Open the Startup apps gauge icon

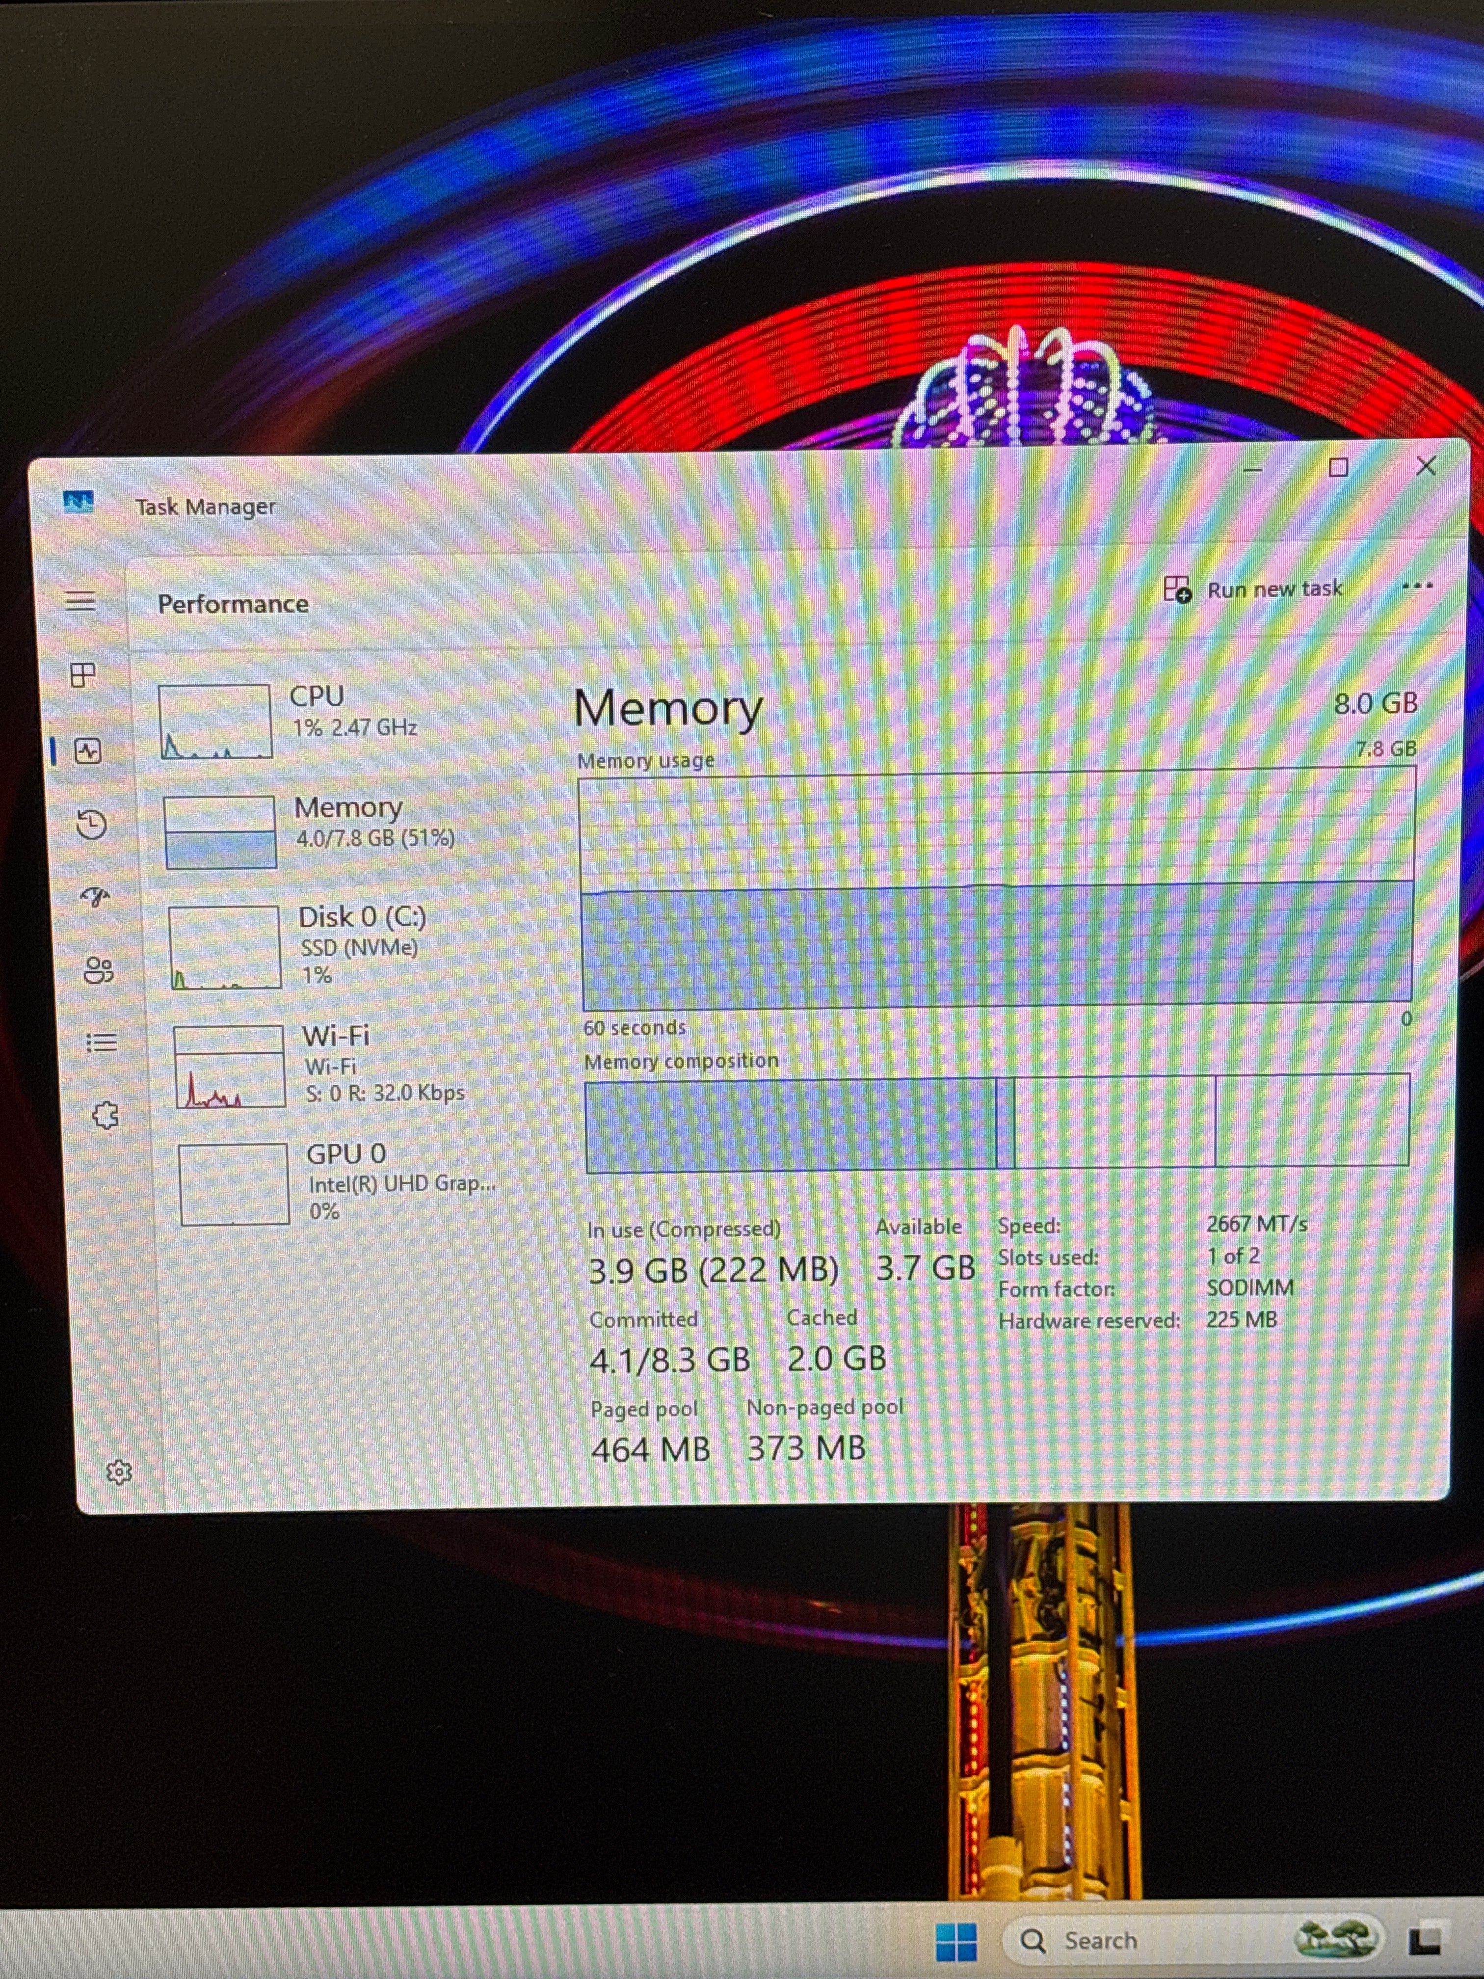tap(95, 896)
